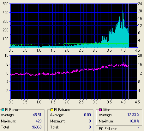The image size is (144, 131).
Task: Click the gray position marker in upper graph
Action: click(129, 25)
